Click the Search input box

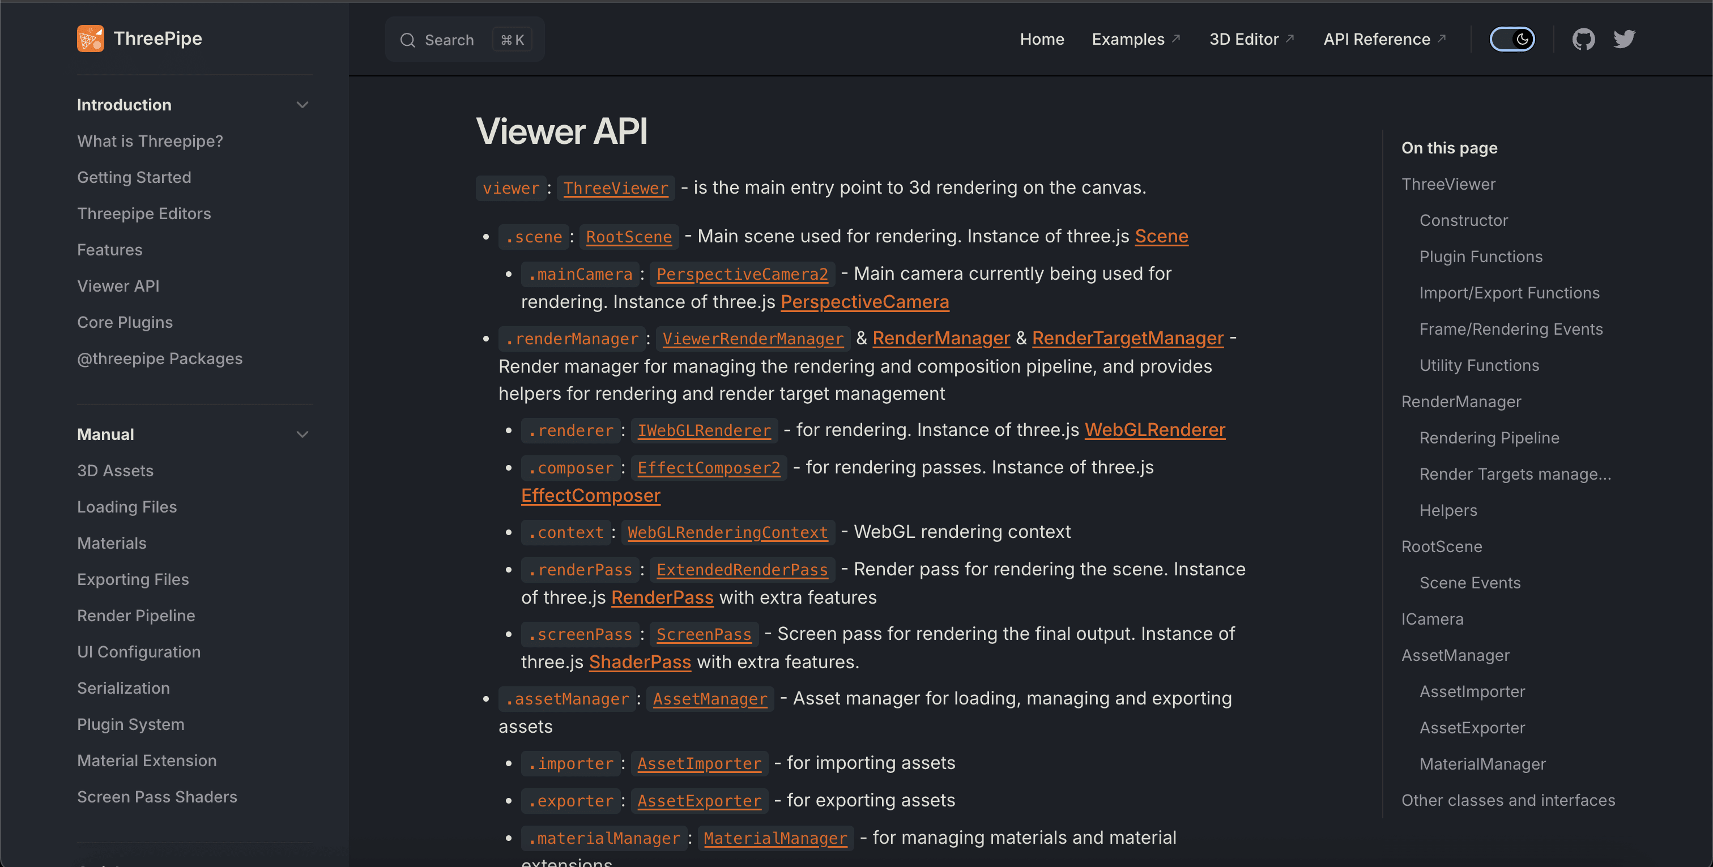[x=464, y=40]
